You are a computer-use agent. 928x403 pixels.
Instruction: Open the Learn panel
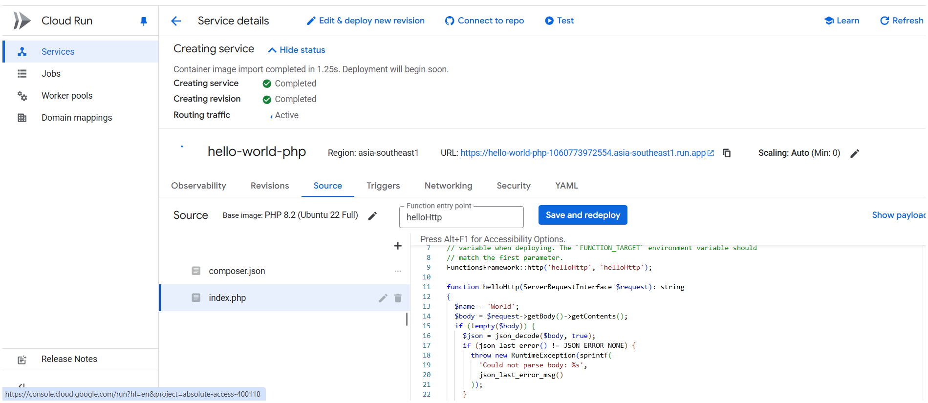pyautogui.click(x=842, y=21)
